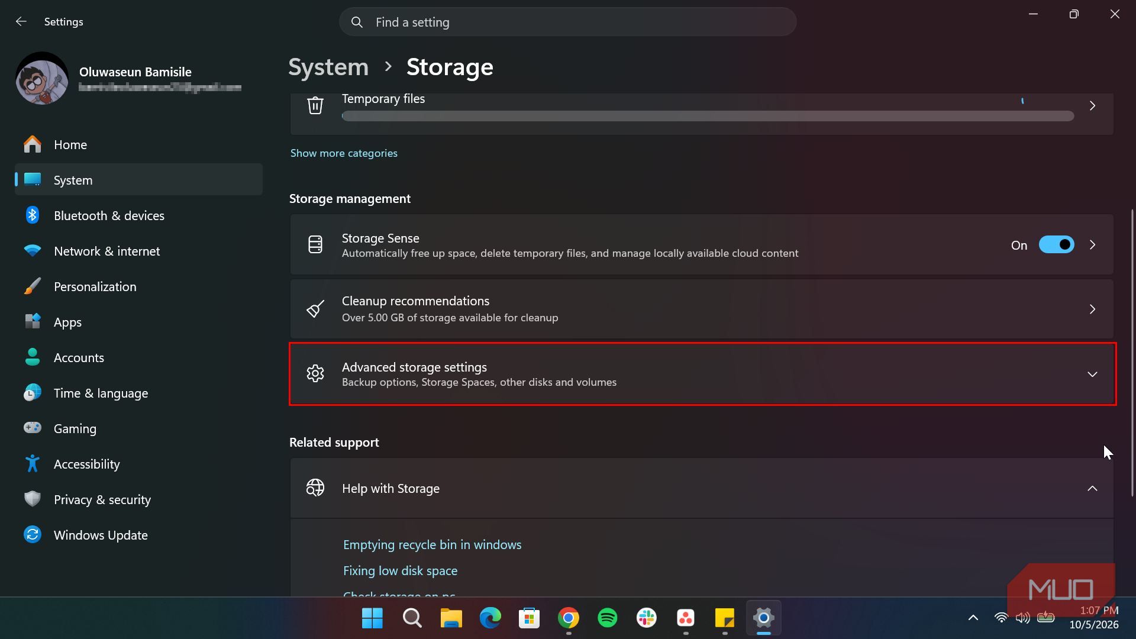
Task: Open Network & internet settings
Action: tap(138, 251)
